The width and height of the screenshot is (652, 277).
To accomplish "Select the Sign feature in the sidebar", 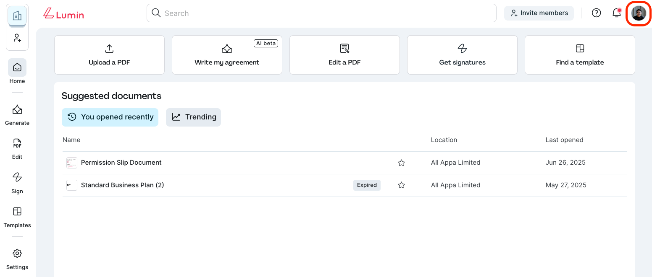I will tap(17, 181).
